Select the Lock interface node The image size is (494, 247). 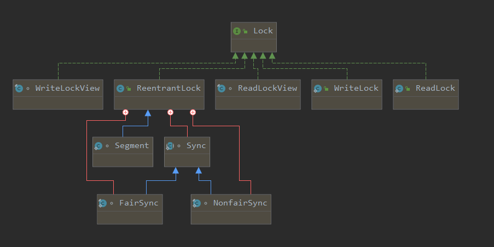(x=254, y=37)
